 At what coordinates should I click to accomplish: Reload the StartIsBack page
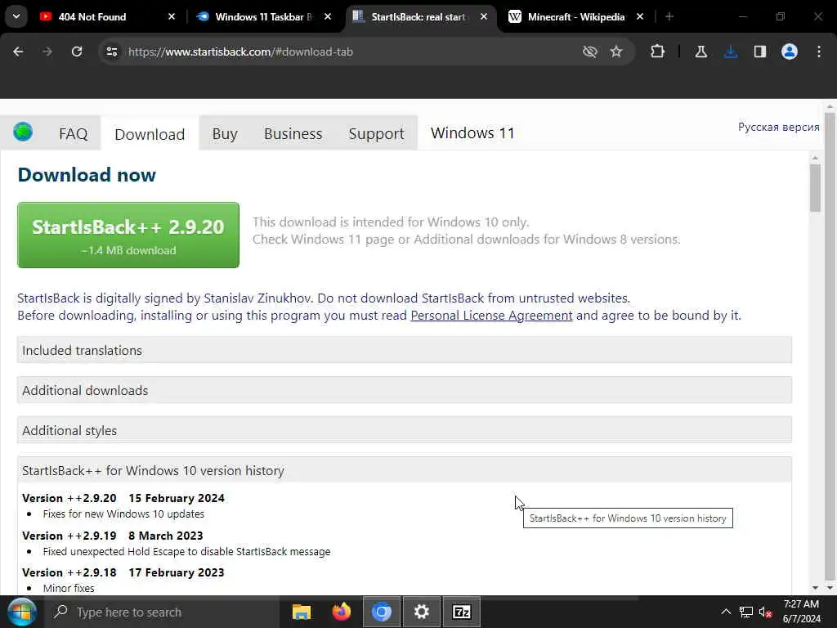77,52
